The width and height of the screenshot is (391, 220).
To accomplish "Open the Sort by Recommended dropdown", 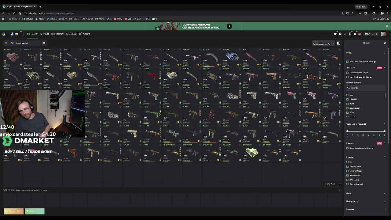I will (x=323, y=43).
